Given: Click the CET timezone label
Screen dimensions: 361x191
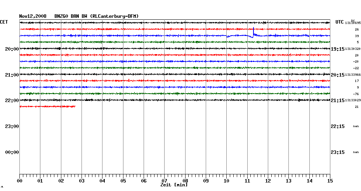Looking at the screenshot, I should point(4,22).
